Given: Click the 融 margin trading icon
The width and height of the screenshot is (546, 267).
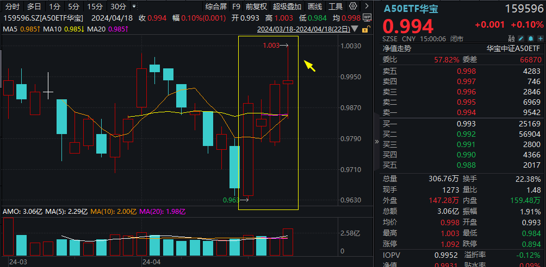Looking at the screenshot, I should (x=511, y=39).
